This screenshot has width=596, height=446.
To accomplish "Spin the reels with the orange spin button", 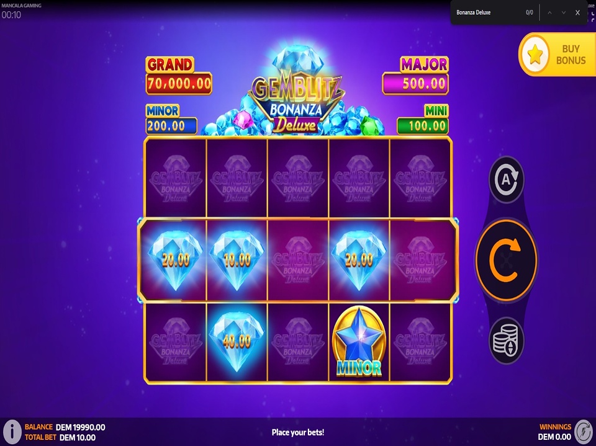I will click(x=506, y=260).
